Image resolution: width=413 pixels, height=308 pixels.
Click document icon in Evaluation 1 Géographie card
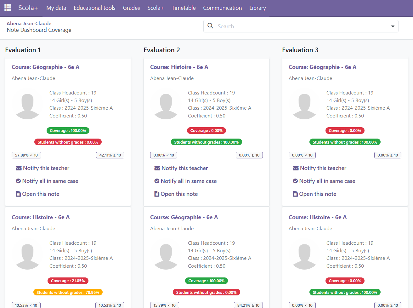click(x=18, y=194)
